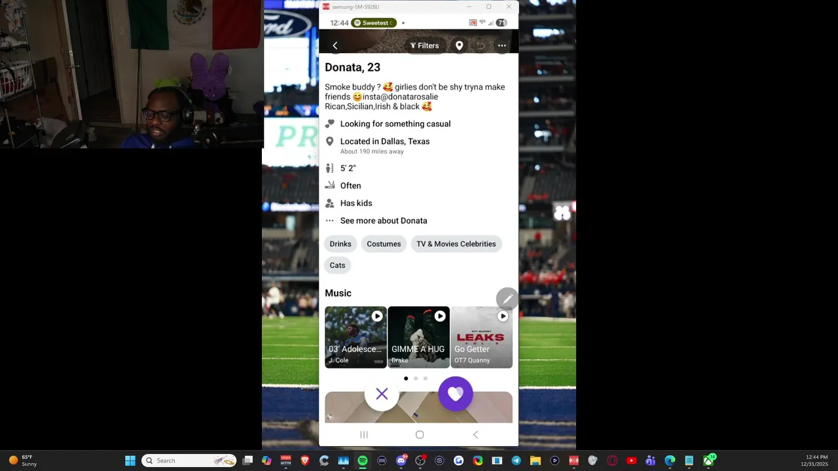The height and width of the screenshot is (471, 838).
Task: Open the weather widget showing 65°F Sunny
Action: (23, 461)
